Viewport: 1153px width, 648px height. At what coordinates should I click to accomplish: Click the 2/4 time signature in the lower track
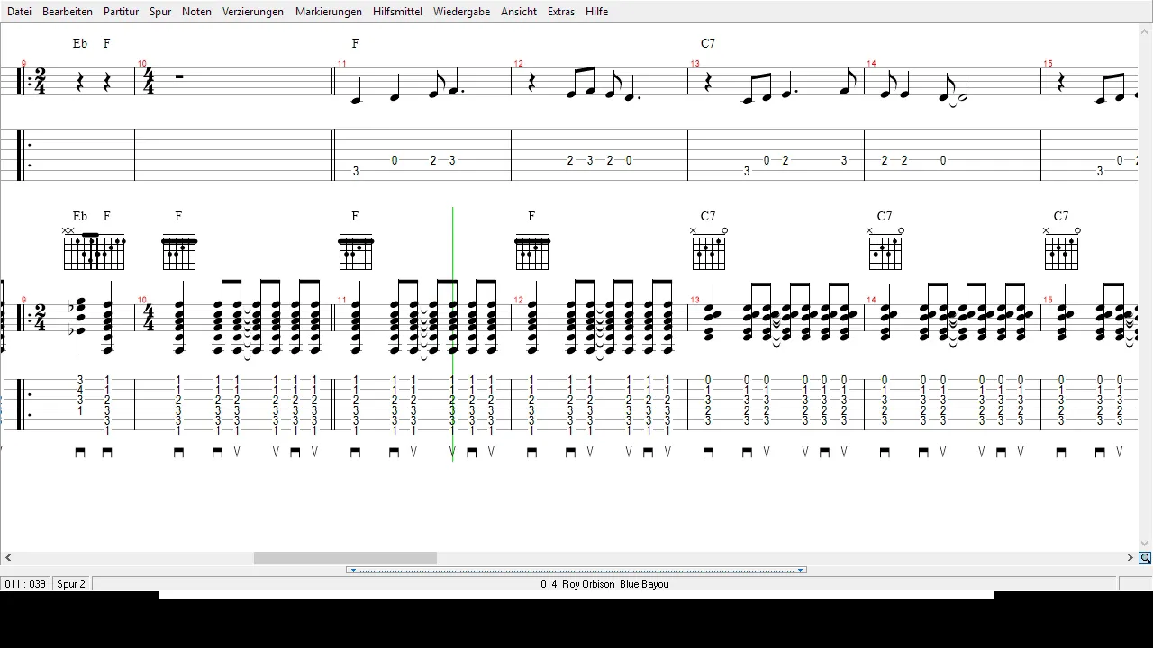pyautogui.click(x=40, y=317)
